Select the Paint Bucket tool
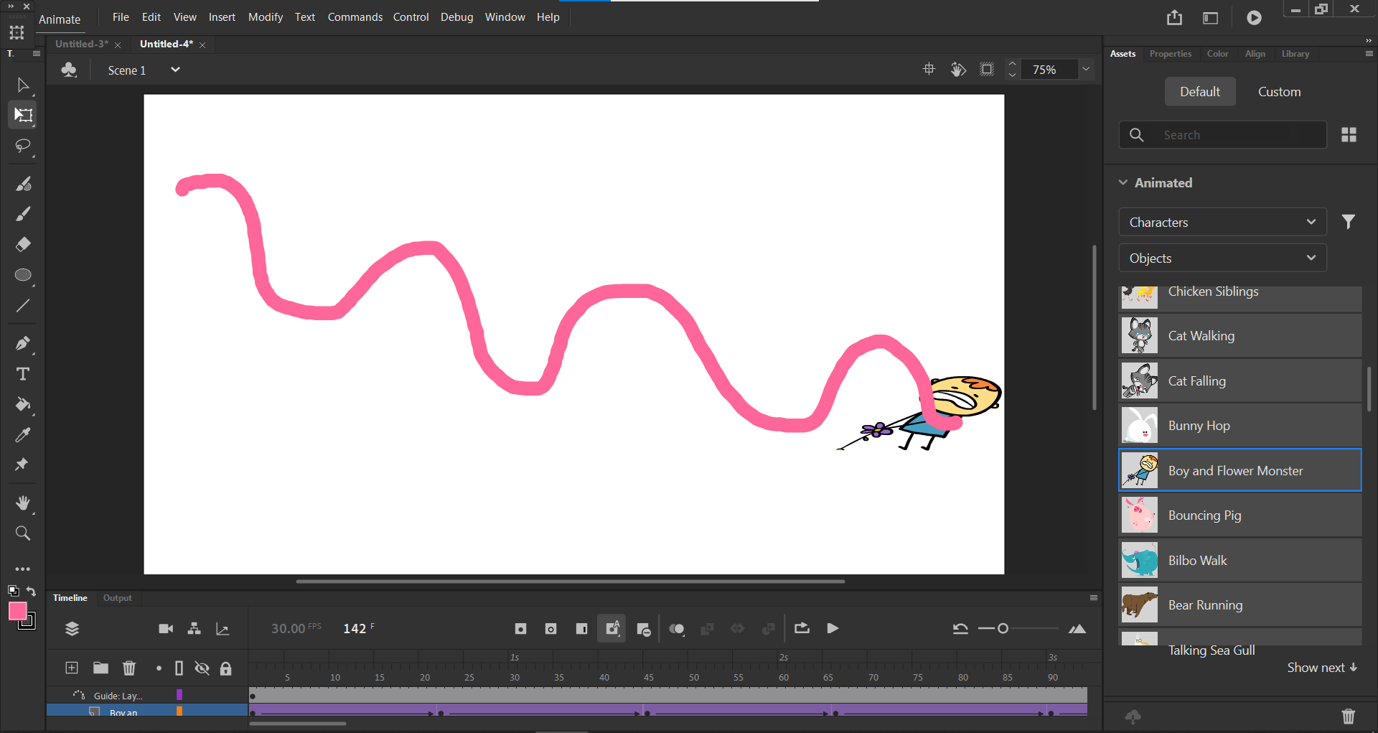Viewport: 1378px width, 733px height. (x=22, y=404)
